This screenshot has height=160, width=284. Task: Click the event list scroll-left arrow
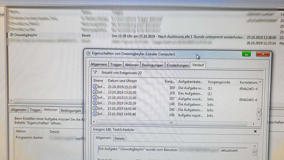point(94,122)
